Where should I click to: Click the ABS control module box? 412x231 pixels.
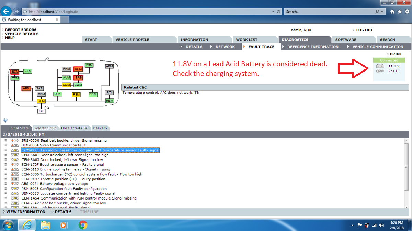(x=26, y=88)
